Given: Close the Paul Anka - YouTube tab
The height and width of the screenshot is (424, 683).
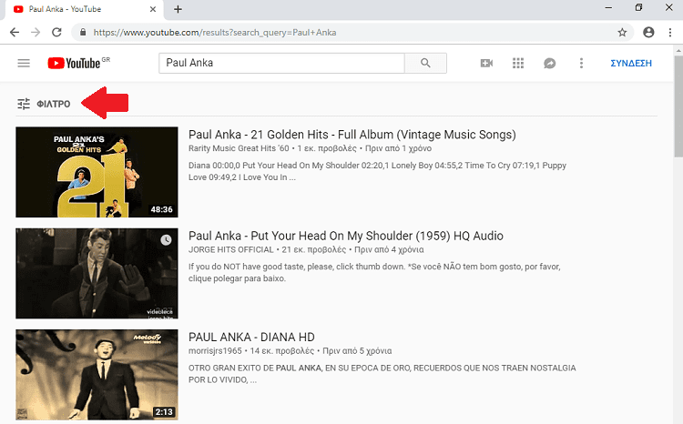Looking at the screenshot, I should click(x=153, y=9).
